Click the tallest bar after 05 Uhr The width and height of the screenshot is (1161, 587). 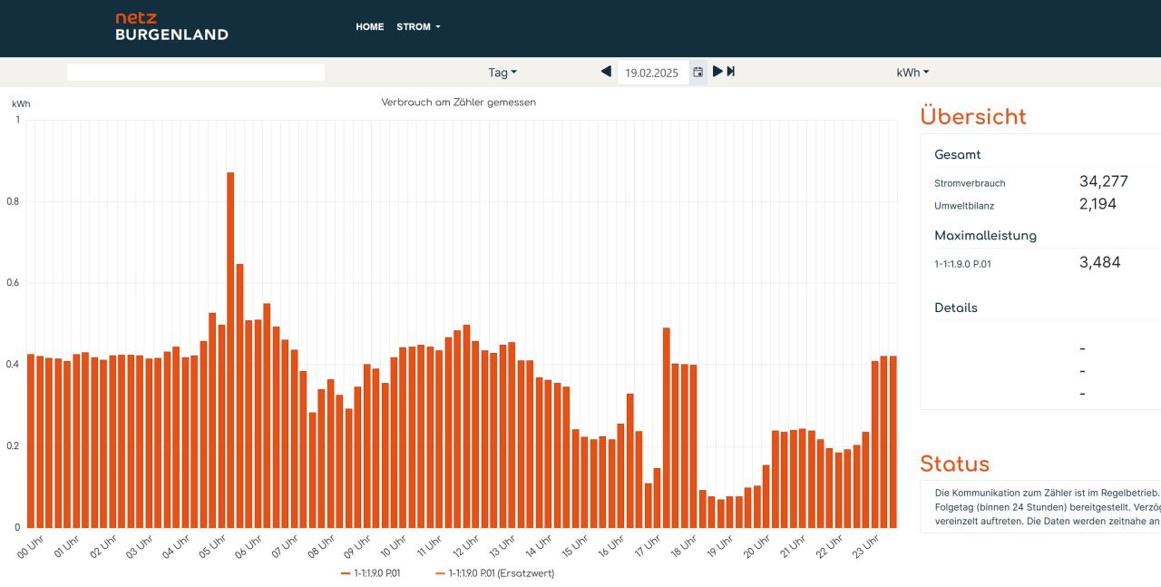pyautogui.click(x=230, y=349)
